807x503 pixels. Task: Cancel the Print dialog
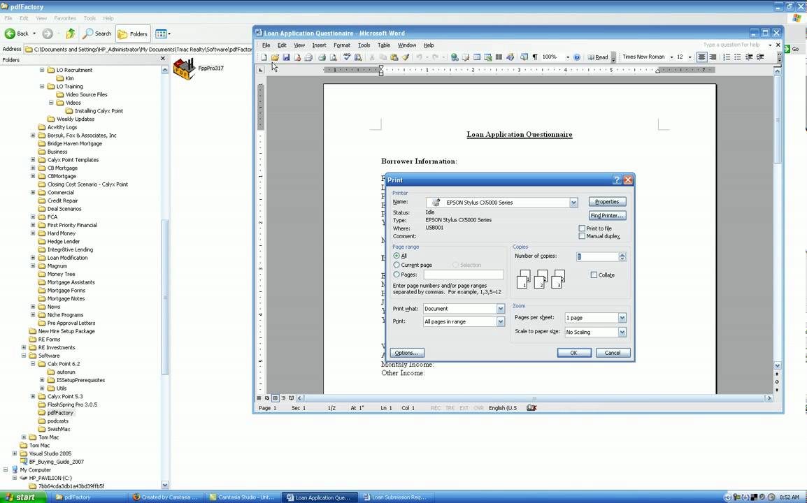pos(613,353)
